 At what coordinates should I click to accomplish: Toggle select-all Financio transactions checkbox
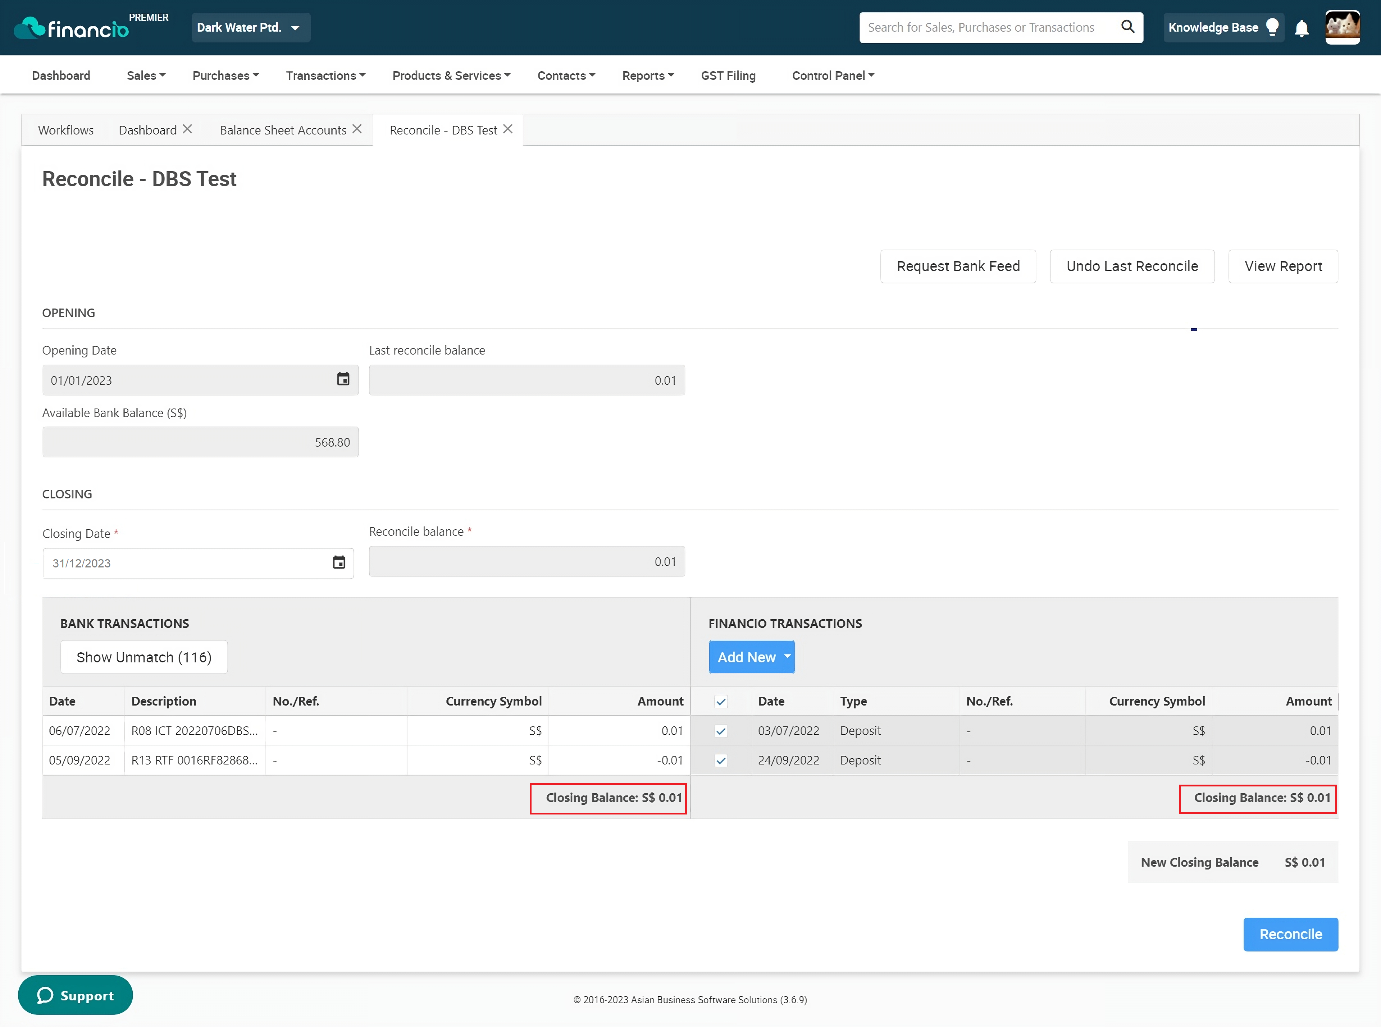coord(721,702)
